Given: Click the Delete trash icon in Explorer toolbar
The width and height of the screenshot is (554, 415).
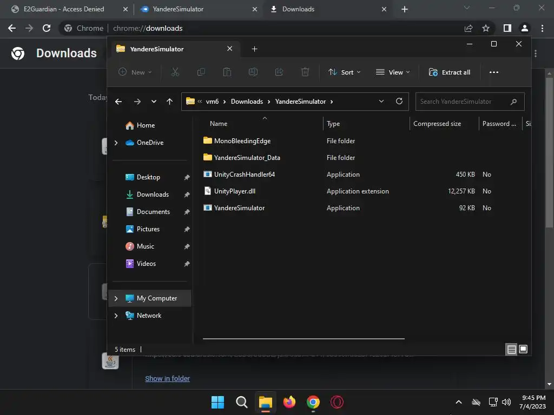Looking at the screenshot, I should point(305,72).
